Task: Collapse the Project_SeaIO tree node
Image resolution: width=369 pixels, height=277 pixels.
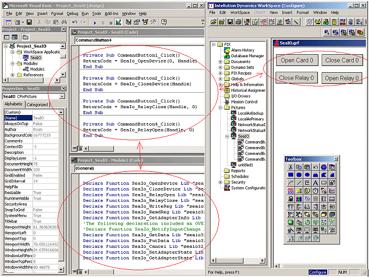Action: click(x=6, y=46)
